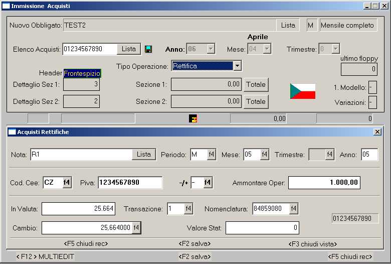
Task: Click the Anno field showing 05
Action: tap(369, 155)
